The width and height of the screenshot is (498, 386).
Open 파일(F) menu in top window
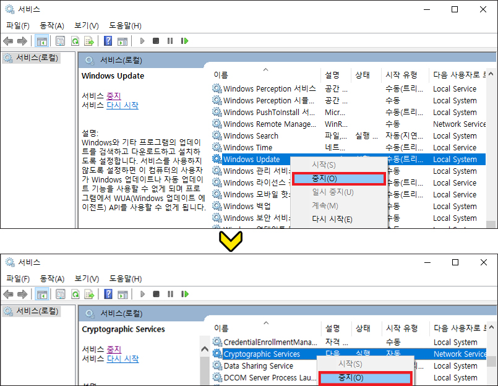coord(18,26)
